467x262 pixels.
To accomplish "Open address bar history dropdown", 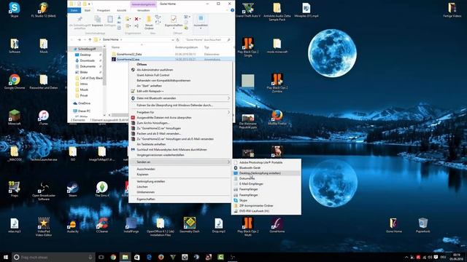I will pos(172,40).
